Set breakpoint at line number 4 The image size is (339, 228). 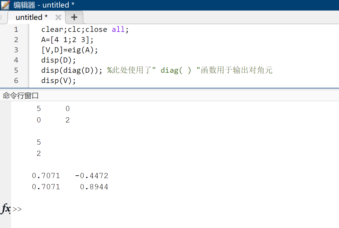[x=16, y=60]
